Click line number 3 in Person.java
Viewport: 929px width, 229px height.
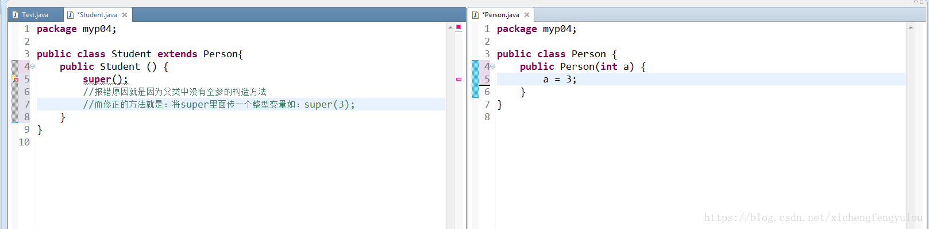point(487,54)
